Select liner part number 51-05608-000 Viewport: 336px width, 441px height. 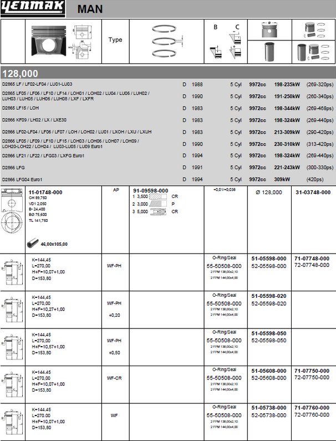point(269,369)
